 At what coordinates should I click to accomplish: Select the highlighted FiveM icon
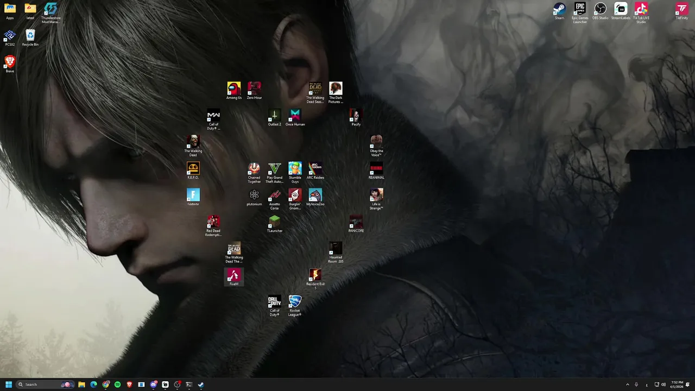click(x=234, y=277)
